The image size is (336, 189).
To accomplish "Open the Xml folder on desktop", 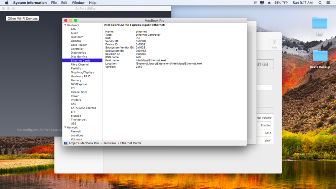I will (319, 24).
